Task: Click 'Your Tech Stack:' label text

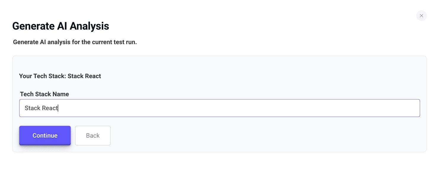Action: pos(43,76)
